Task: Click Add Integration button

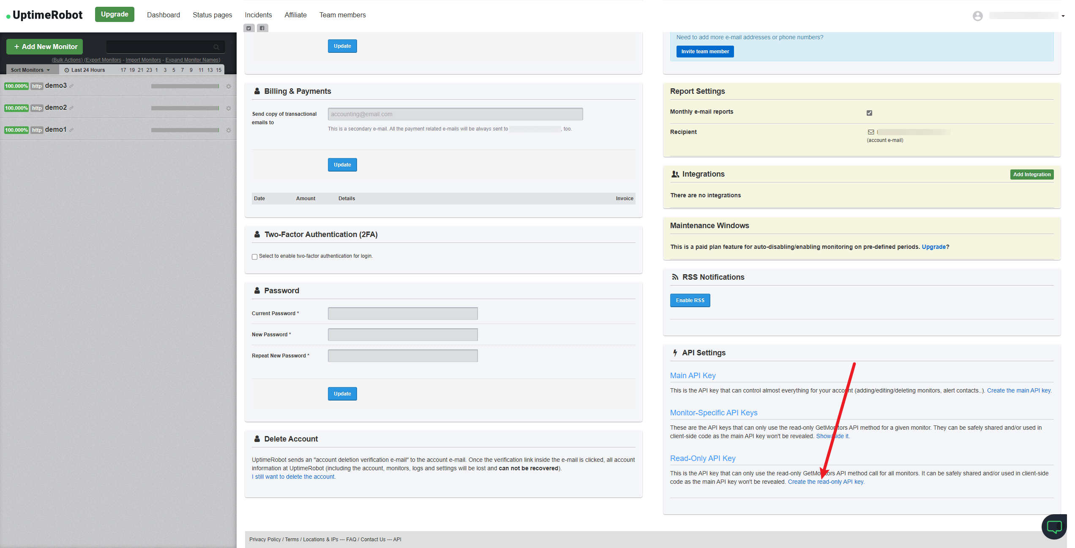Action: click(x=1031, y=174)
